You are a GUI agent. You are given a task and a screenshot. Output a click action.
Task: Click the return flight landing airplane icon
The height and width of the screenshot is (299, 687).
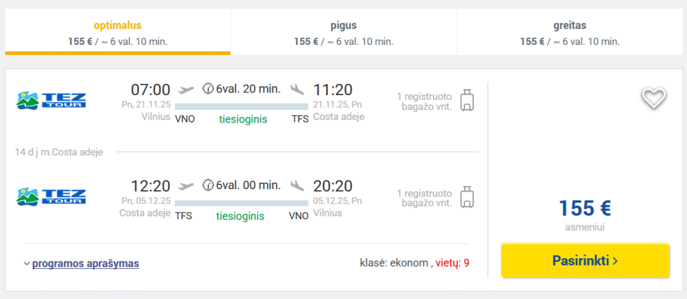pyautogui.click(x=297, y=185)
